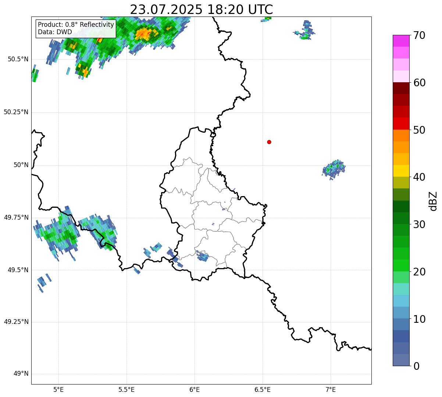
Task: Click the small echo patch inside southern Luxembourg
Action: tap(202, 256)
